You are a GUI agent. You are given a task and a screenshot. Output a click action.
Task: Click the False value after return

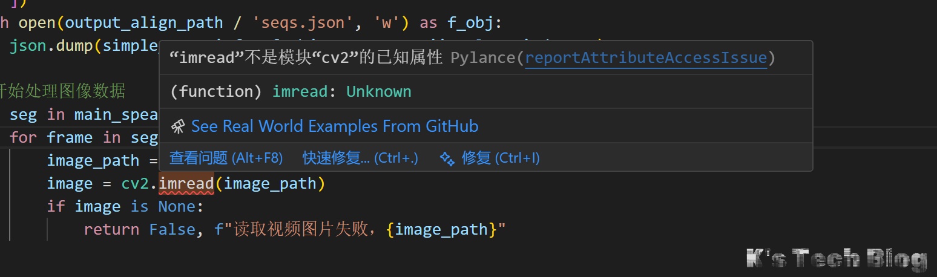172,230
